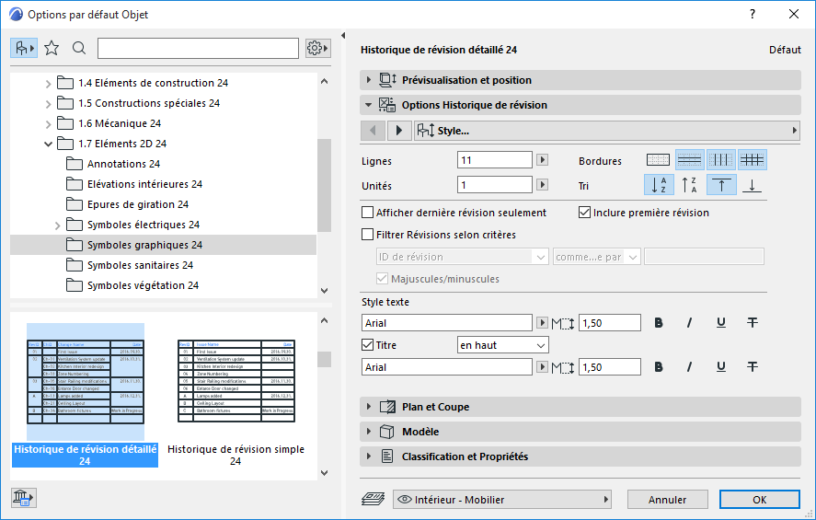This screenshot has height=520, width=816.
Task: Go to previous options page arrow
Action: 373,130
